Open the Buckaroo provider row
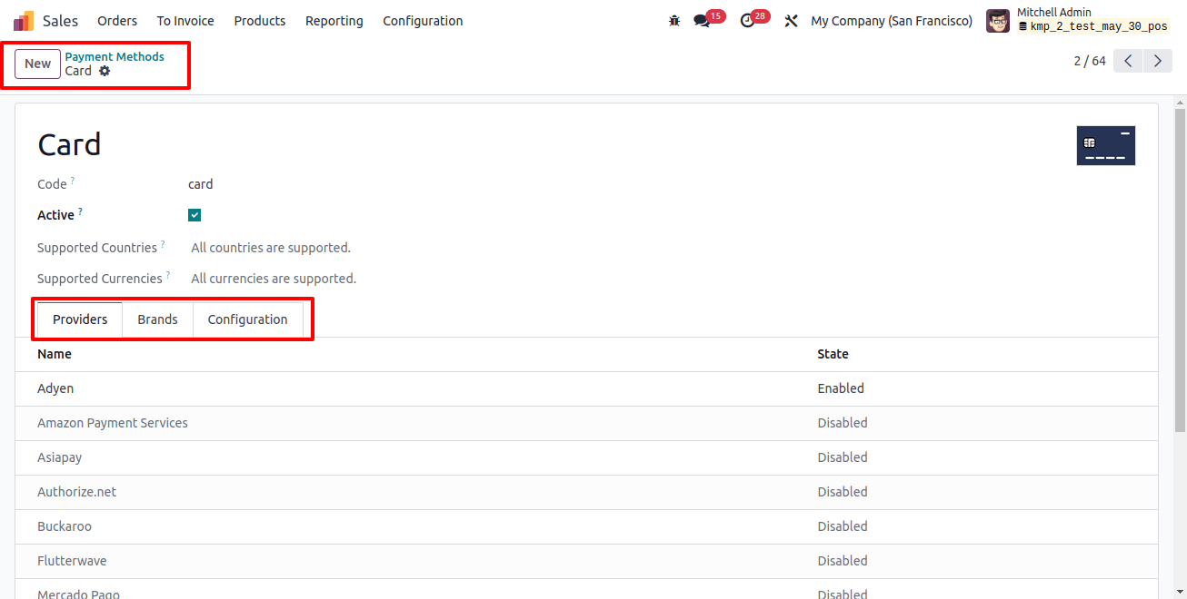The height and width of the screenshot is (599, 1187). 586,526
